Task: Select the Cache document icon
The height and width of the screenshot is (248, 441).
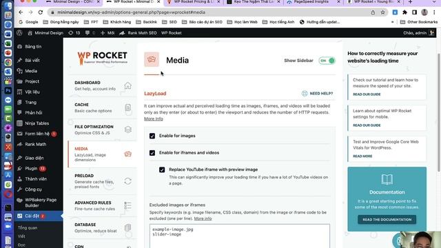Action: [127, 107]
